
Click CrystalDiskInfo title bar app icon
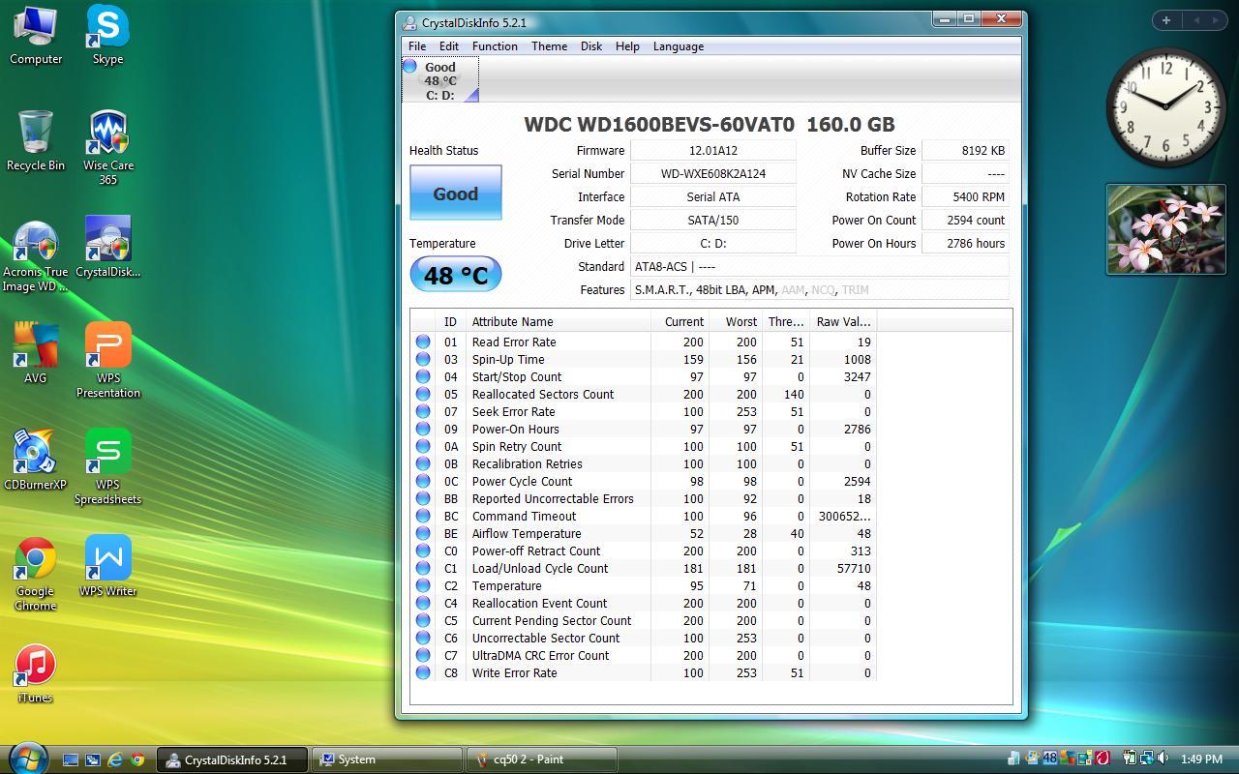pyautogui.click(x=410, y=23)
